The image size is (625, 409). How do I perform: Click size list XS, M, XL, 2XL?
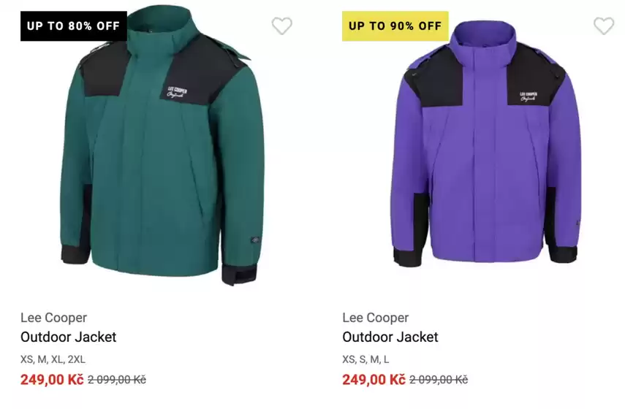pyautogui.click(x=53, y=359)
